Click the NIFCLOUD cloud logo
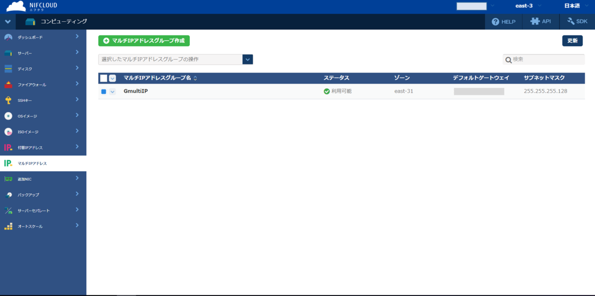 [x=16, y=6]
